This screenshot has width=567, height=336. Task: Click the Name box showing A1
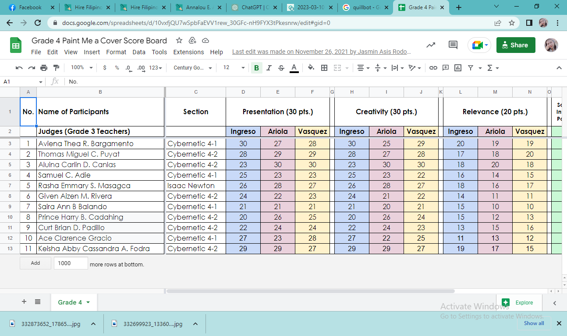click(x=22, y=81)
